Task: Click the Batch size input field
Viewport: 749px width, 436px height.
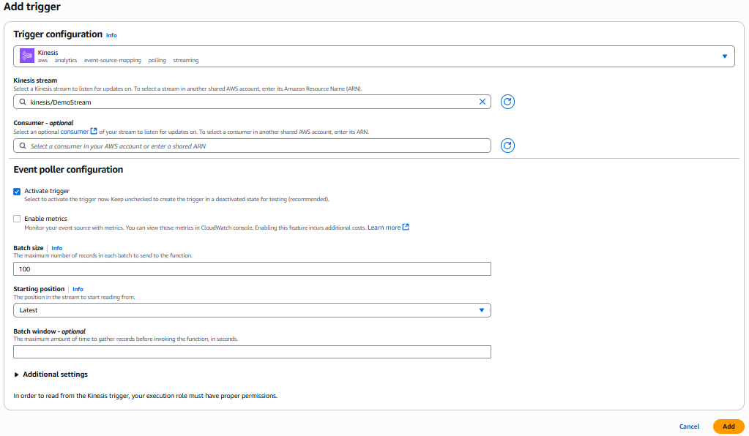Action: pyautogui.click(x=252, y=269)
